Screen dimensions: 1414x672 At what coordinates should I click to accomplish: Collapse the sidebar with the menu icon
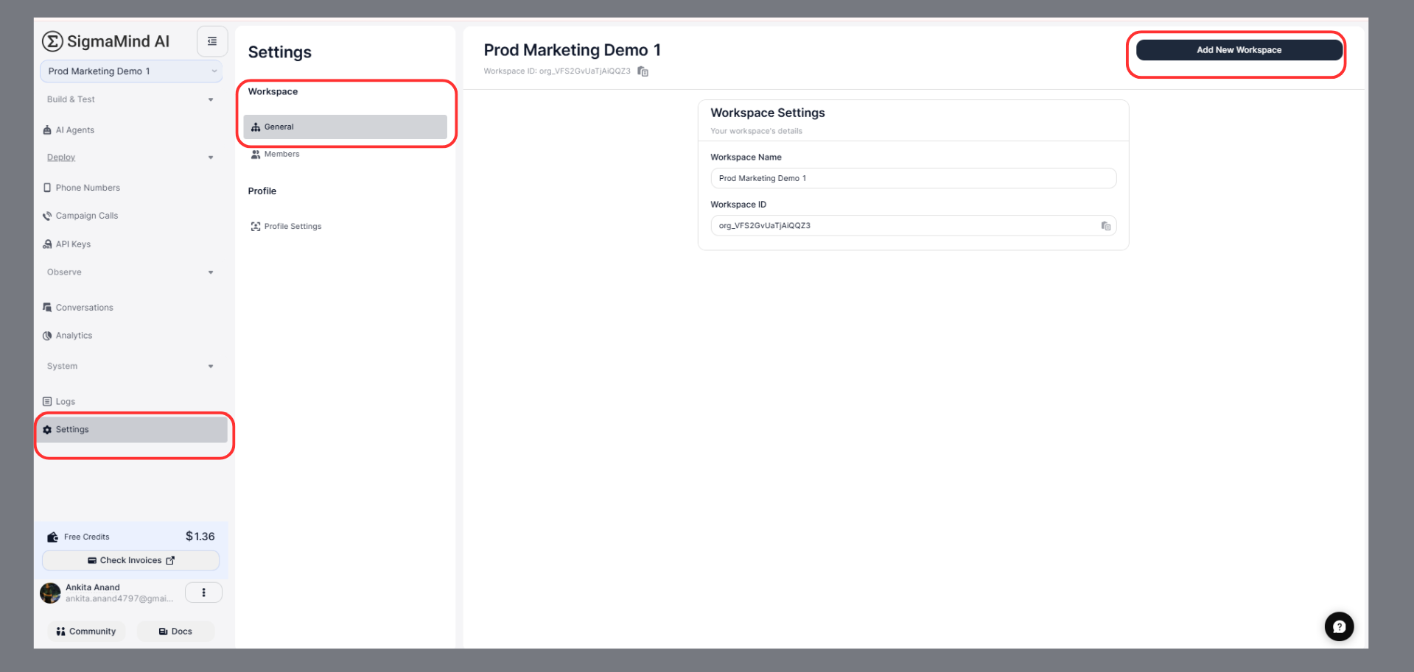tap(212, 41)
